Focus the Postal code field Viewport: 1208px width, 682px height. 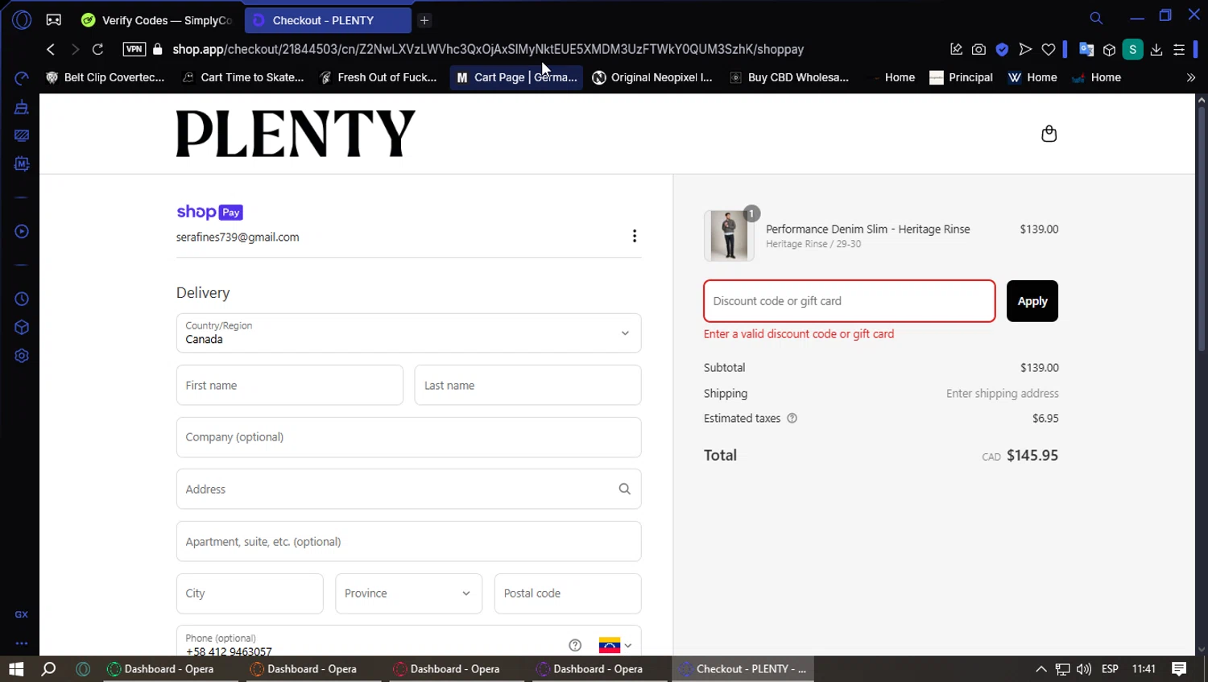(x=568, y=593)
